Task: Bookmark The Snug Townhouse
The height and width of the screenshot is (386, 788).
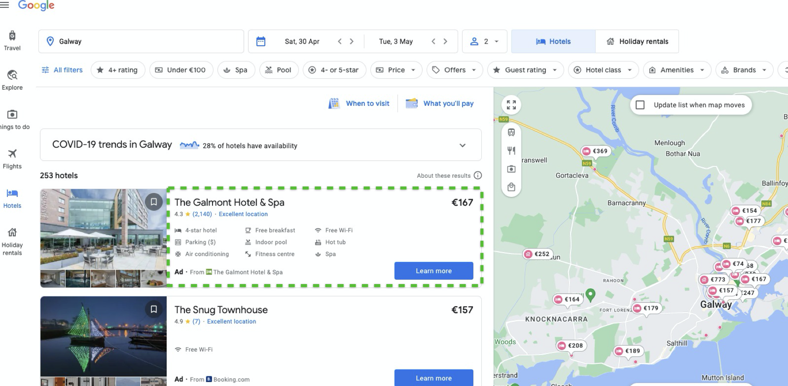Action: (154, 309)
